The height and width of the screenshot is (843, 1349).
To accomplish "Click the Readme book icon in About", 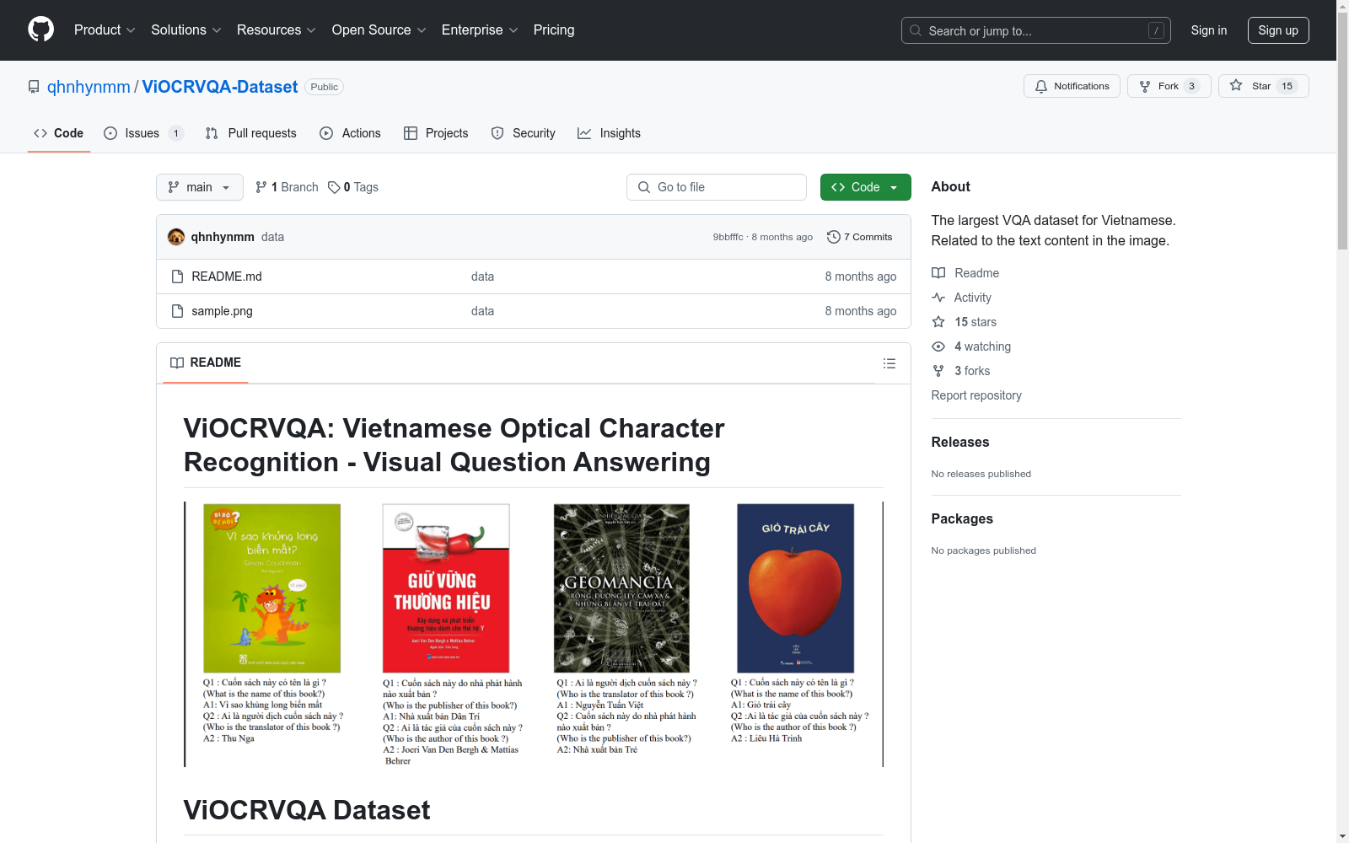I will coord(938,273).
